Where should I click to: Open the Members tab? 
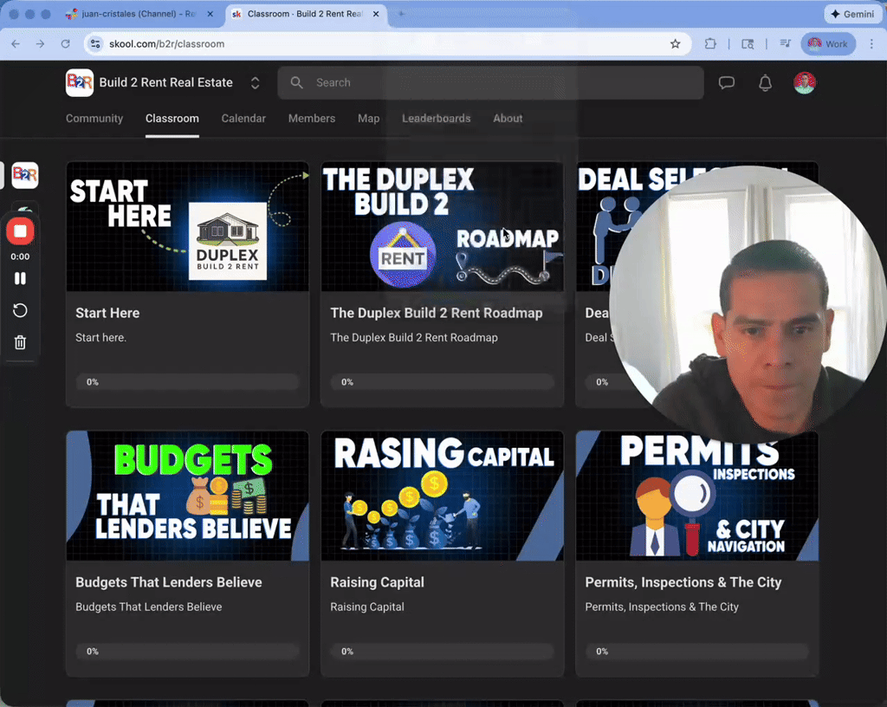[312, 118]
